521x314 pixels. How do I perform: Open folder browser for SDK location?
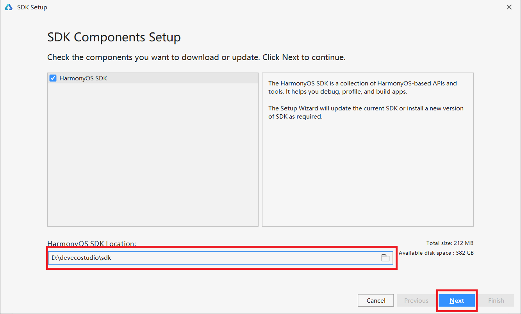[x=385, y=258]
